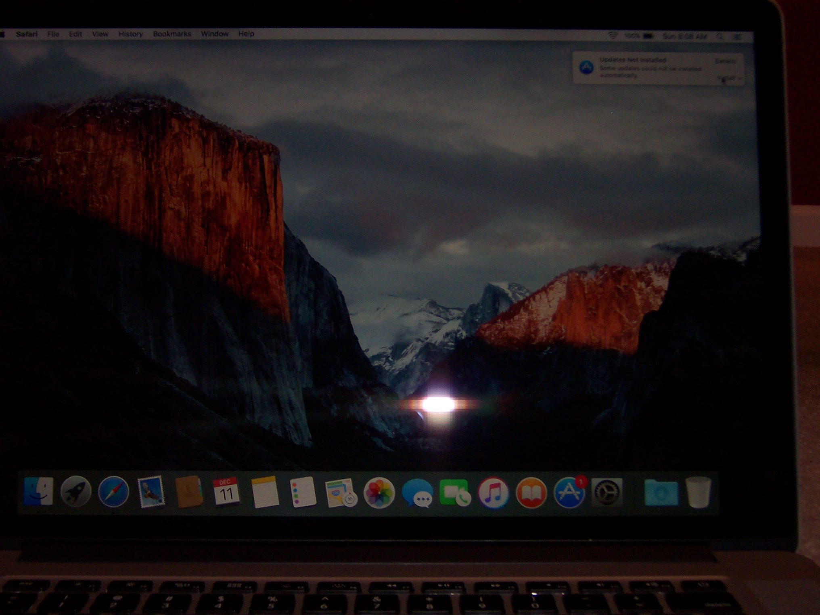Open the Safari application menu
This screenshot has width=820, height=615.
coord(27,34)
